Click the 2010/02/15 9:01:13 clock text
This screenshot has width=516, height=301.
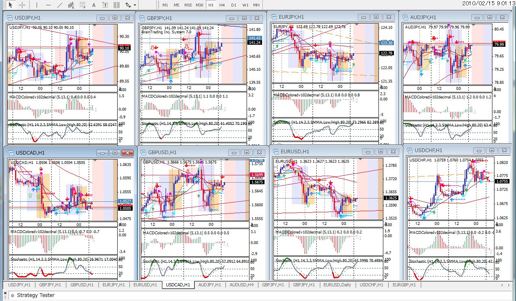click(x=489, y=3)
